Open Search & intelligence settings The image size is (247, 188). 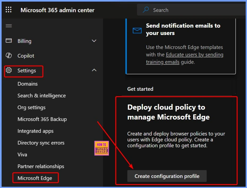pos(42,95)
